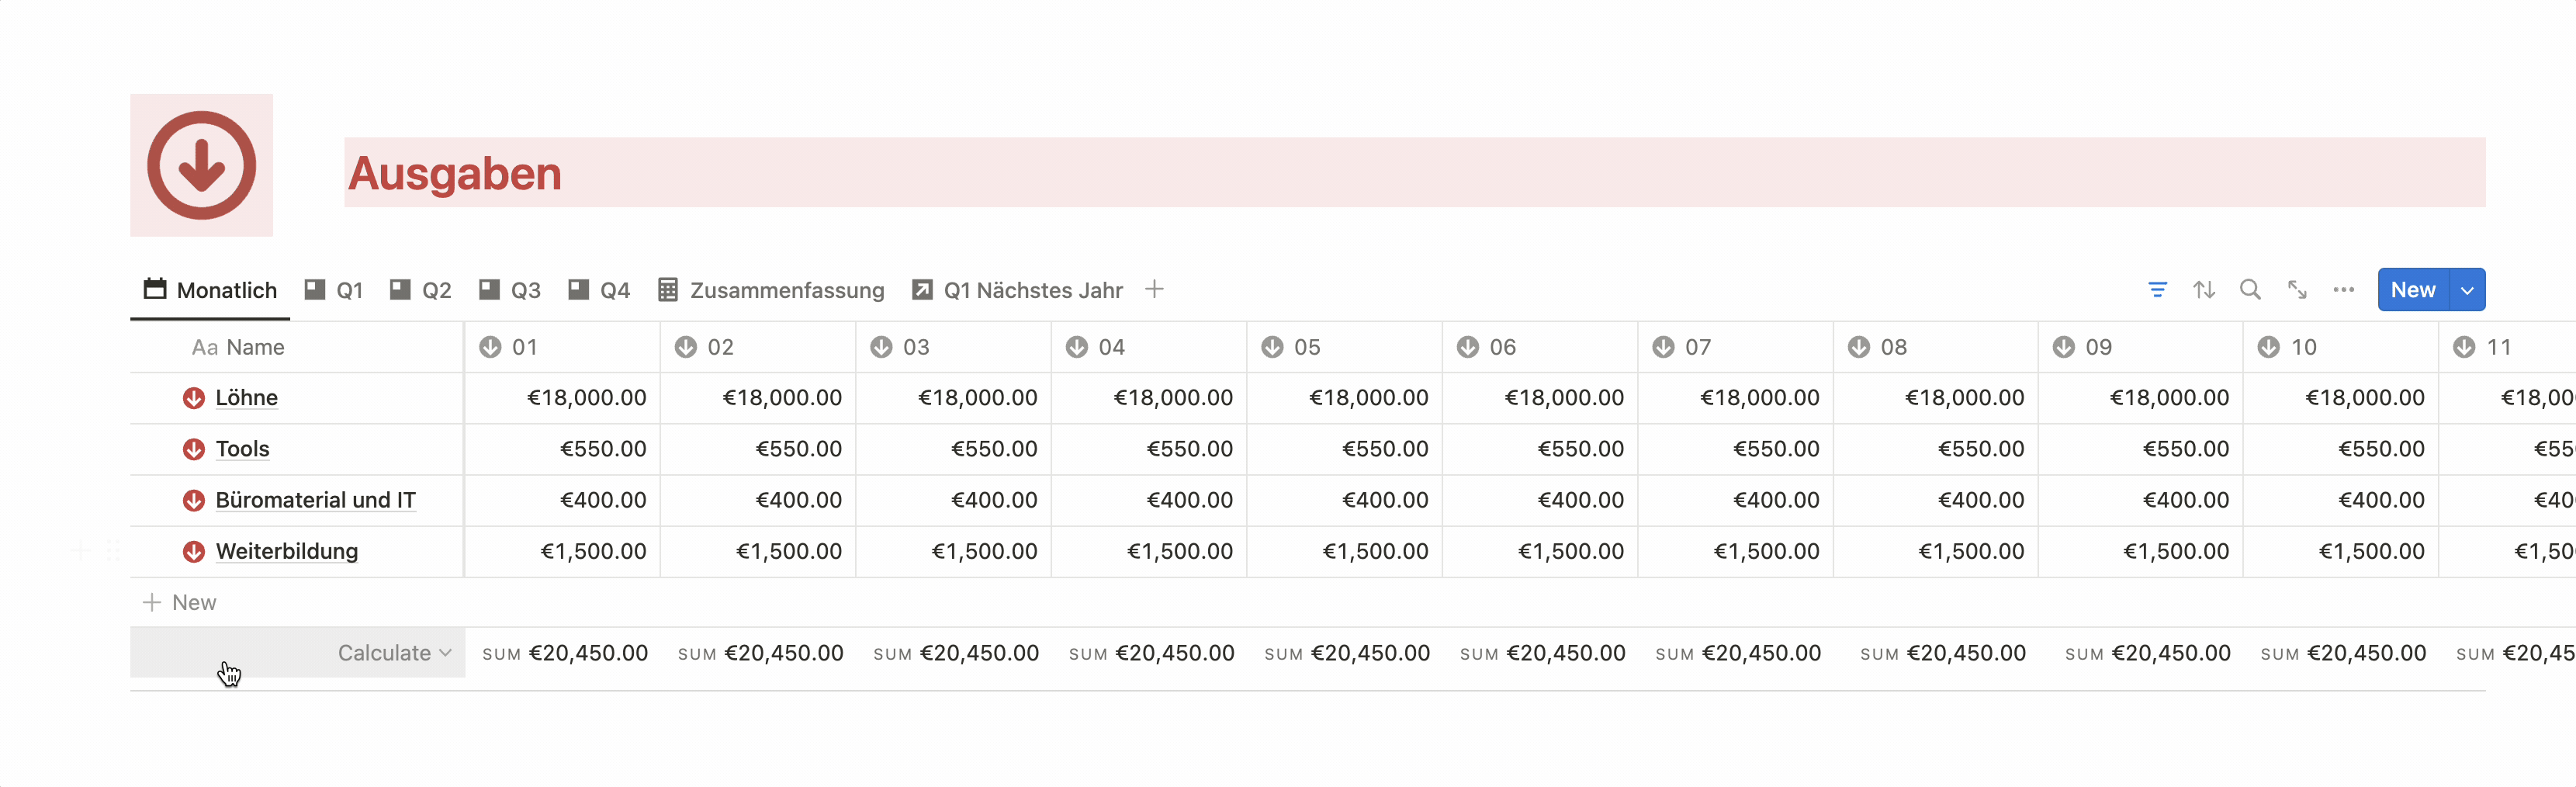Open the Q1 Nächstes Jahr tab
The image size is (2576, 787).
pyautogui.click(x=1017, y=290)
